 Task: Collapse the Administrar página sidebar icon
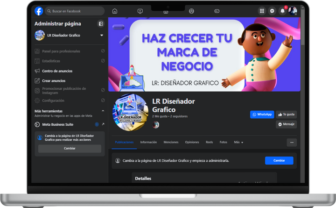coord(101,24)
